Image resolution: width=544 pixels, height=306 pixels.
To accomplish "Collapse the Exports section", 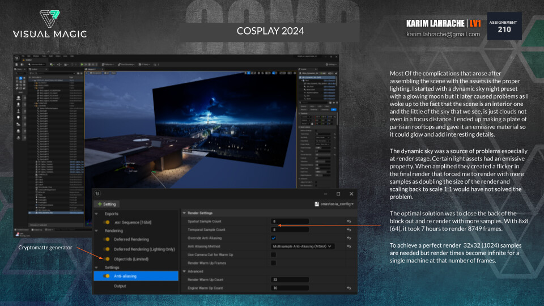I will tap(97, 214).
